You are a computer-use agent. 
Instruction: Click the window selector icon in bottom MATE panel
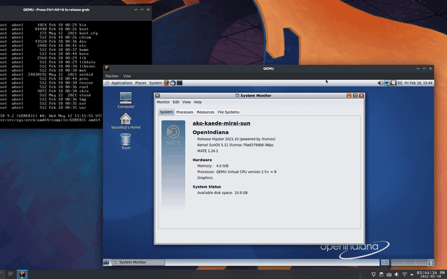(x=385, y=262)
